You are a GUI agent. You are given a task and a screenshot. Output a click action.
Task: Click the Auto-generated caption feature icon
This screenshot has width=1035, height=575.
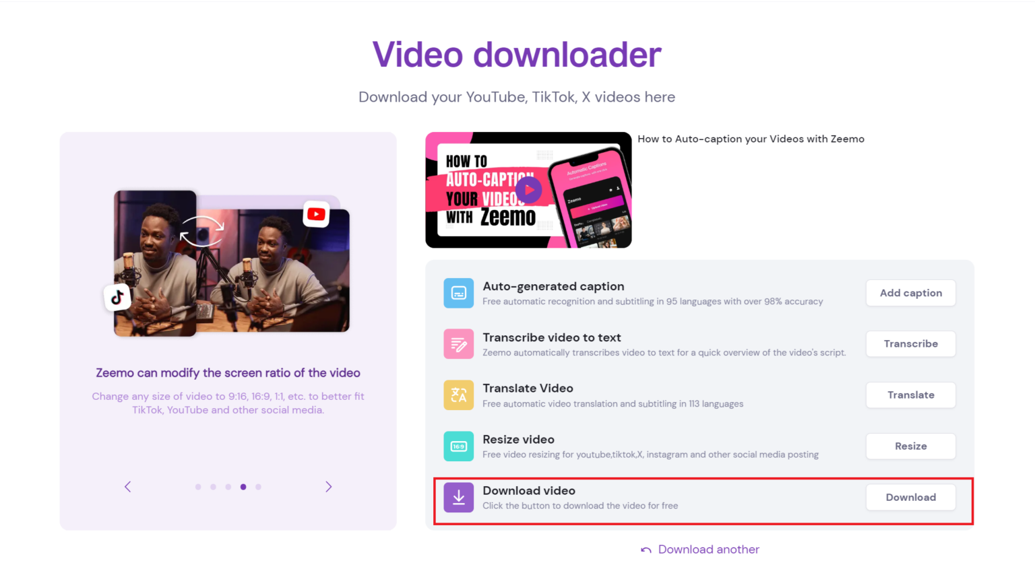coord(459,292)
